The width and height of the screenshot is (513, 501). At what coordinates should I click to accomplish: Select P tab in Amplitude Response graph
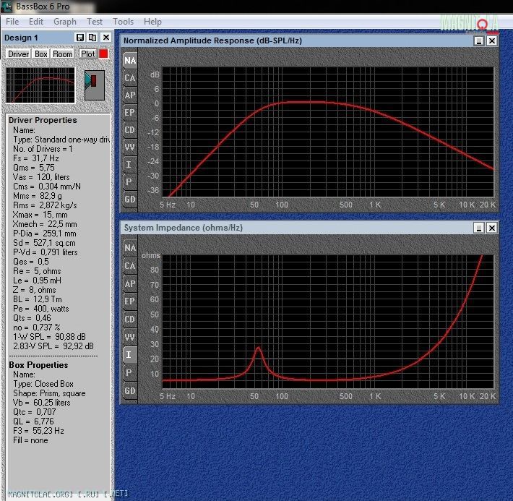130,182
